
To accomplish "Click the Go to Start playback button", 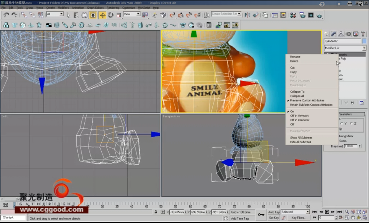I will click(x=315, y=212).
